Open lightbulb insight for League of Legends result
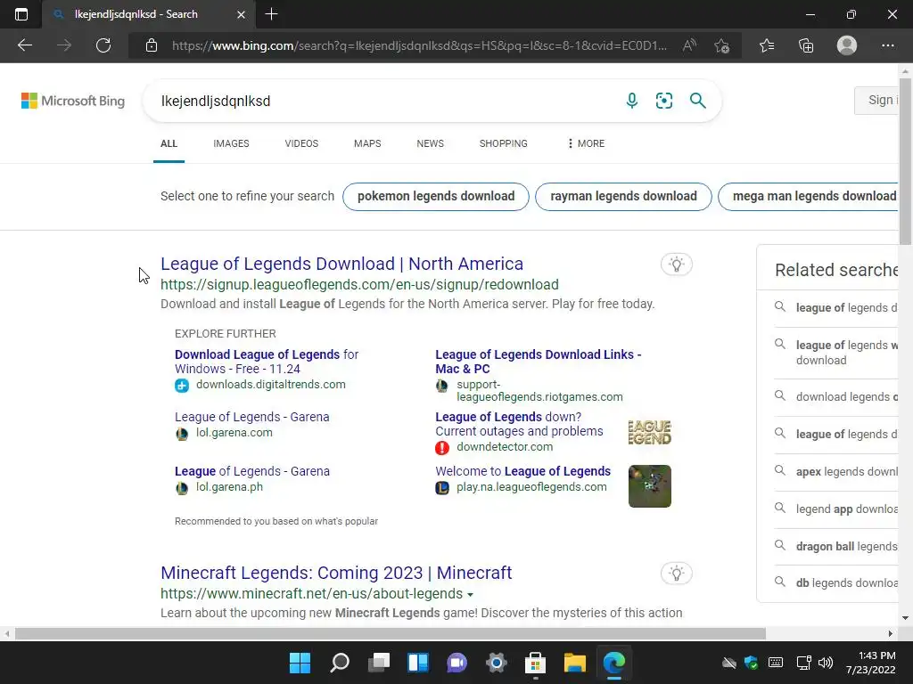This screenshot has height=684, width=913. [676, 264]
